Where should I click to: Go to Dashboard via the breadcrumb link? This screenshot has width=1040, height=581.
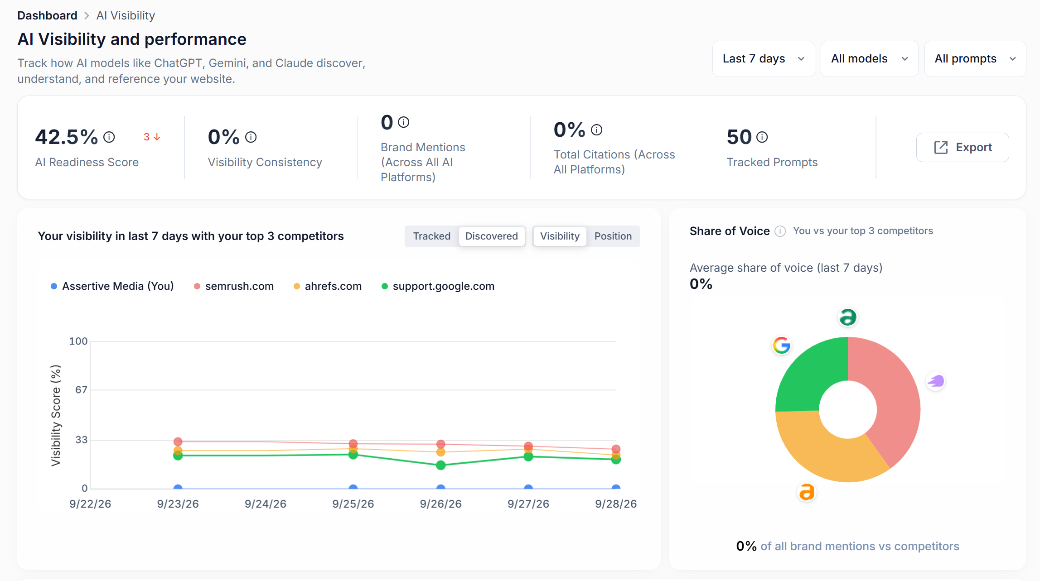47,15
